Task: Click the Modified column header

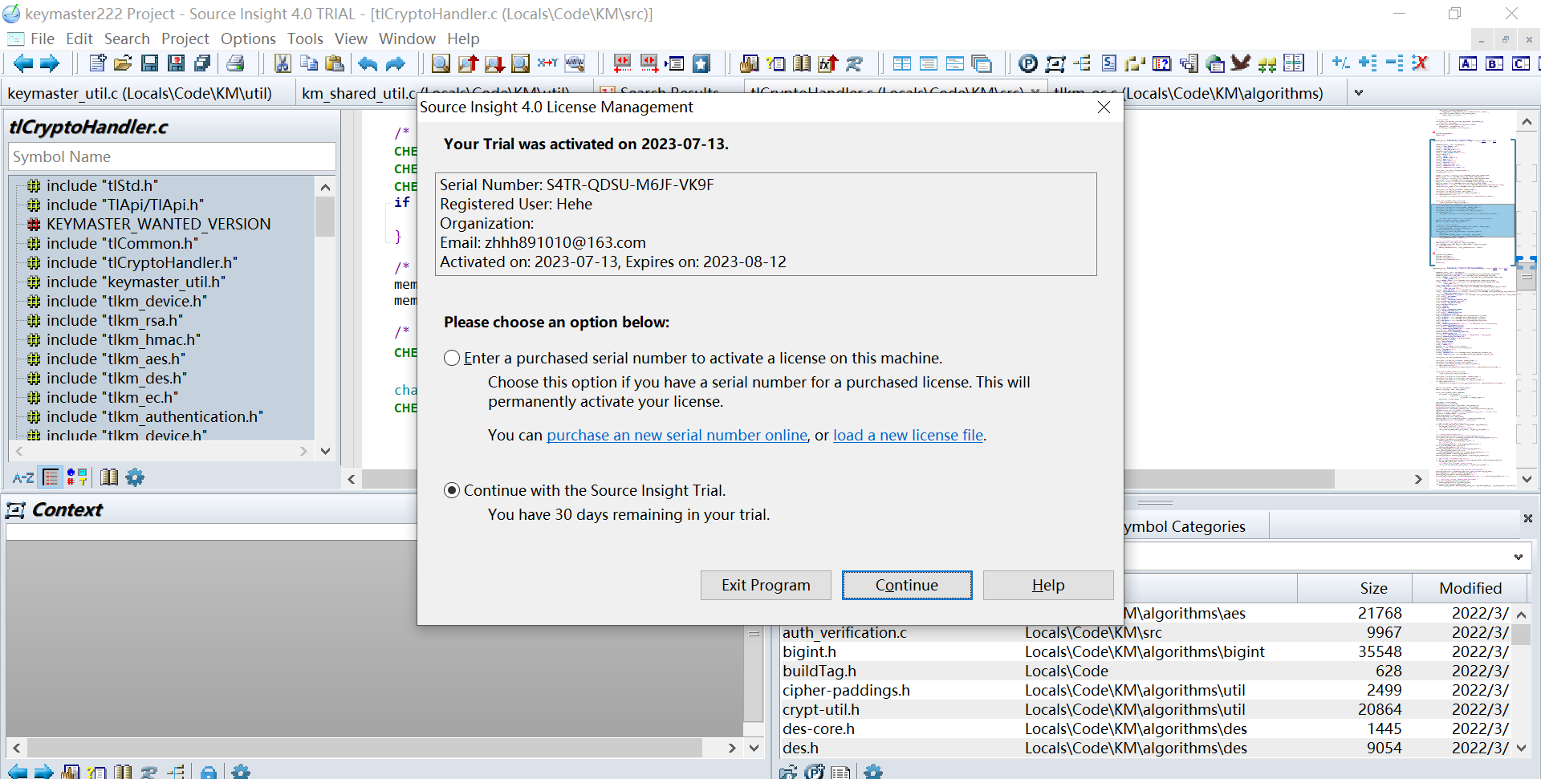Action: coord(1470,588)
